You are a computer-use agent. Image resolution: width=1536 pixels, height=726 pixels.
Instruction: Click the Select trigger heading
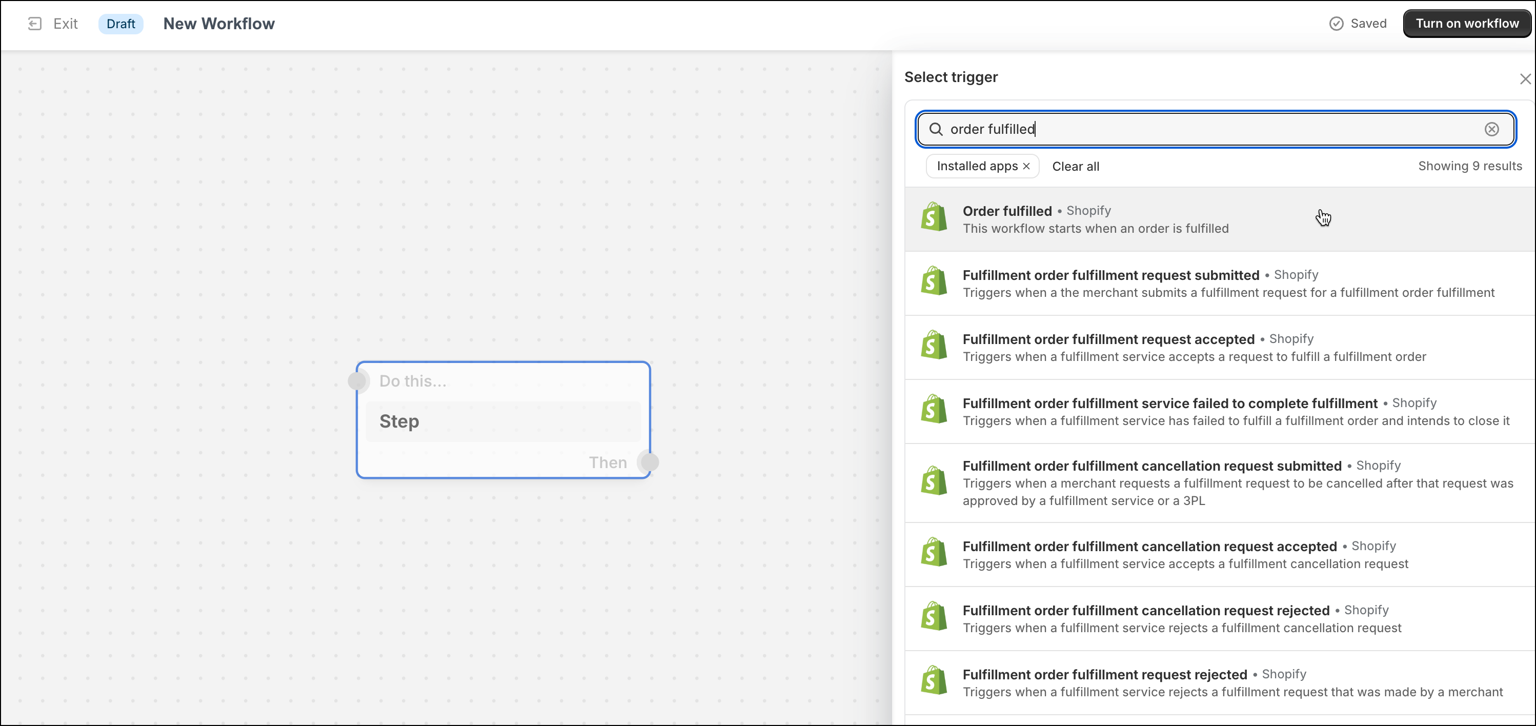point(951,77)
